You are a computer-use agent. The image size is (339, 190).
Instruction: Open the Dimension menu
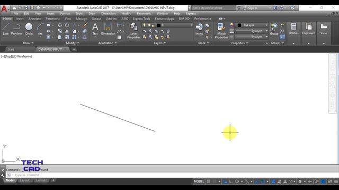tap(108, 14)
